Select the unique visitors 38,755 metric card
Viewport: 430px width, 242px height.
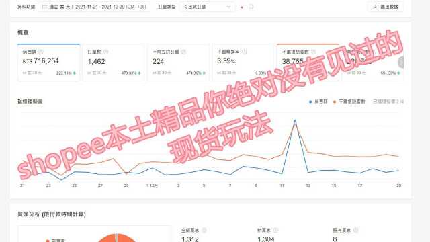(308, 63)
